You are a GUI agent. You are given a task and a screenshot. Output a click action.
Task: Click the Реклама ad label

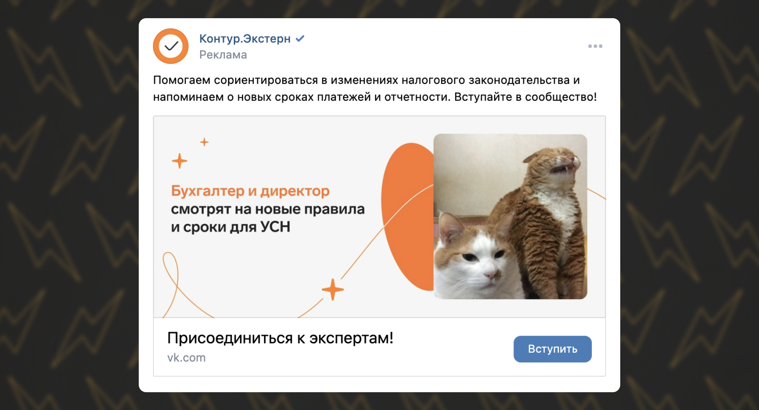tap(223, 55)
